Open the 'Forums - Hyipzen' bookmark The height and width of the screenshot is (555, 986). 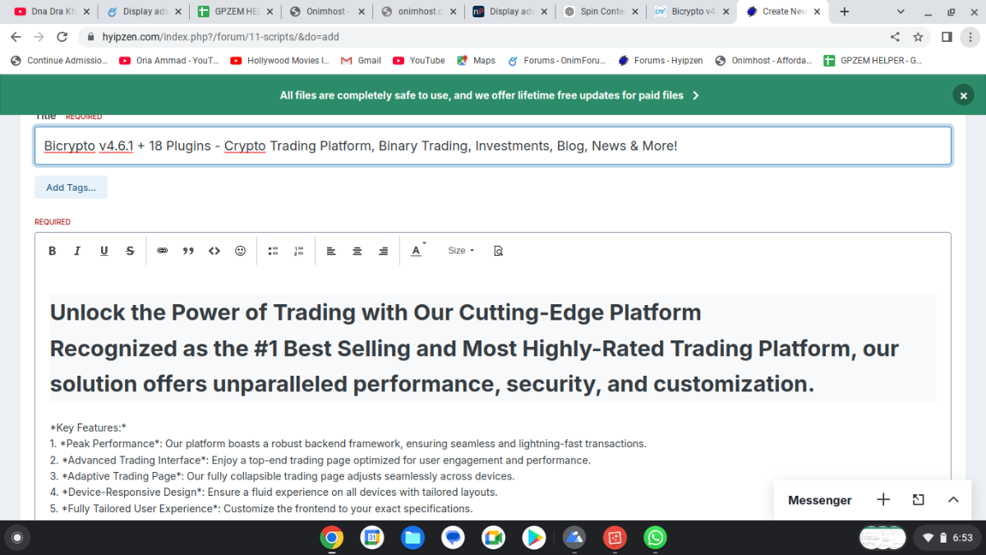click(661, 61)
